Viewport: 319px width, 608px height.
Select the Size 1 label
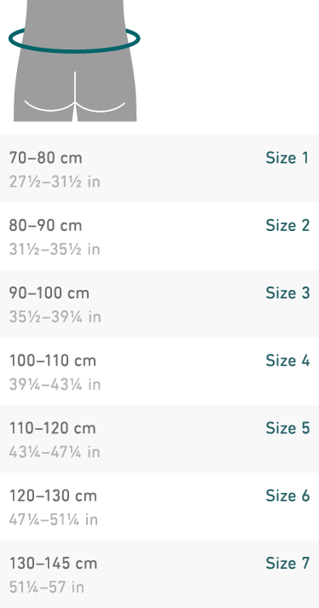(287, 158)
